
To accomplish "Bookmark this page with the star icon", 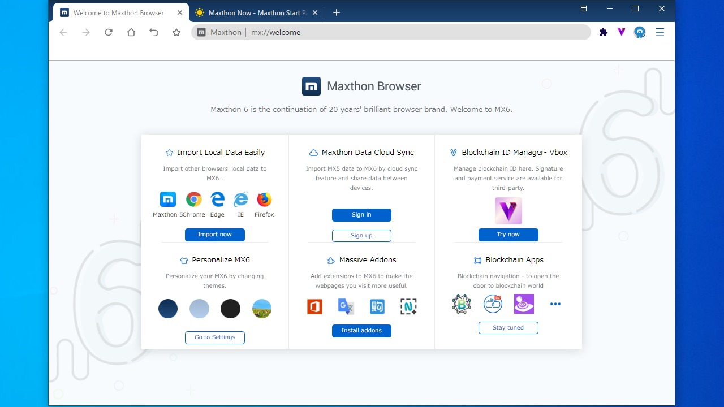I will [176, 33].
